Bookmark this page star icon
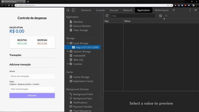This screenshot has width=199, height=112. click(x=171, y=6)
